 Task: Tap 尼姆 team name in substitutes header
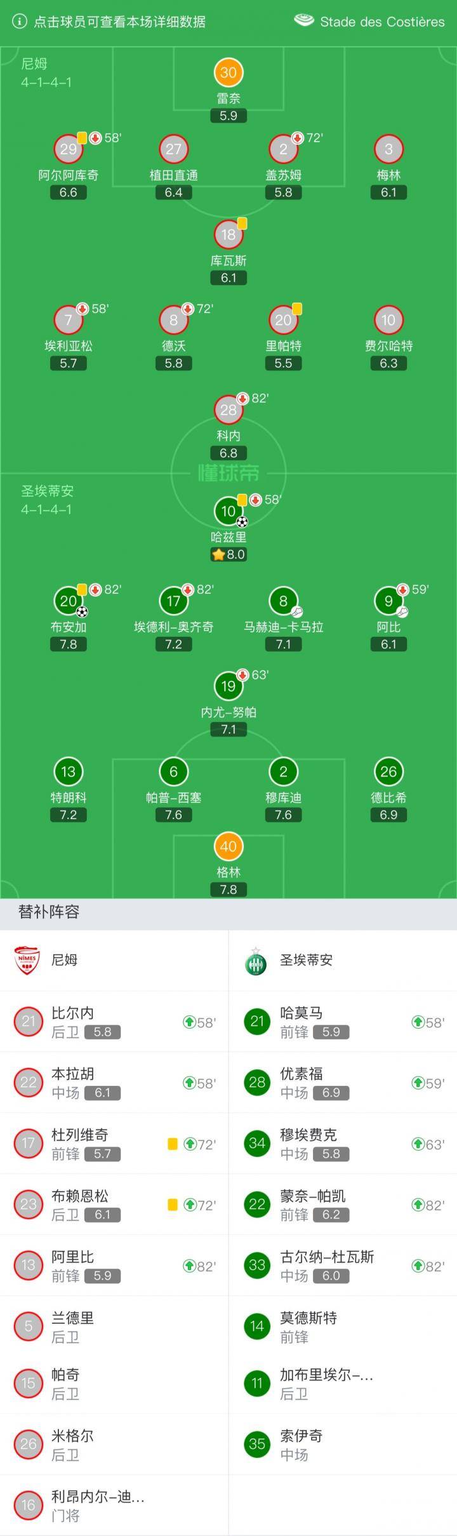[64, 960]
